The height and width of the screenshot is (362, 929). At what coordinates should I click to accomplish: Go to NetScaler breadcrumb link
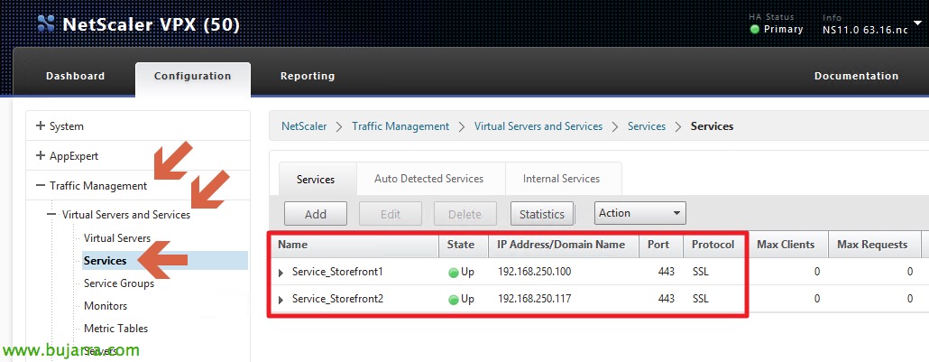click(304, 126)
